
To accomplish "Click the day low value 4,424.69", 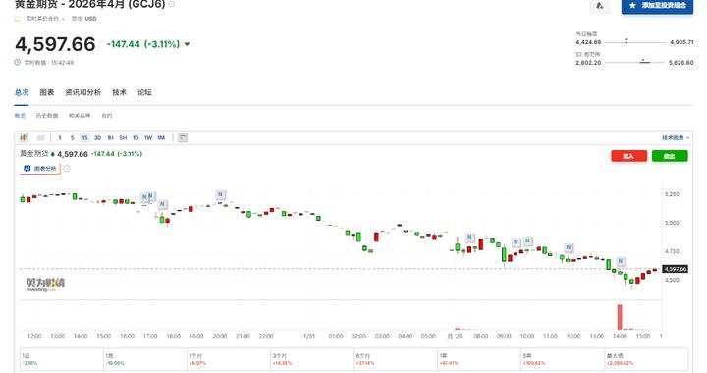I will point(588,42).
